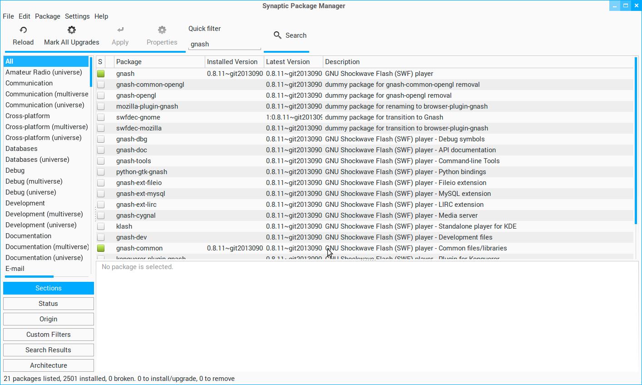The image size is (642, 385).
Task: Click the green status box for gnash-common
Action: pos(101,248)
